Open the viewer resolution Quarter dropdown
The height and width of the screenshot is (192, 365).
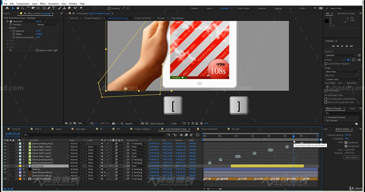click(132, 123)
